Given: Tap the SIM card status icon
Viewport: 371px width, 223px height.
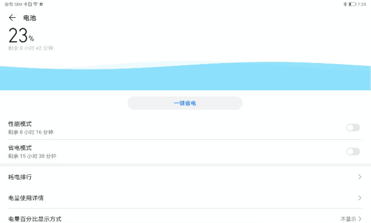Looking at the screenshot, I should click(30, 4).
